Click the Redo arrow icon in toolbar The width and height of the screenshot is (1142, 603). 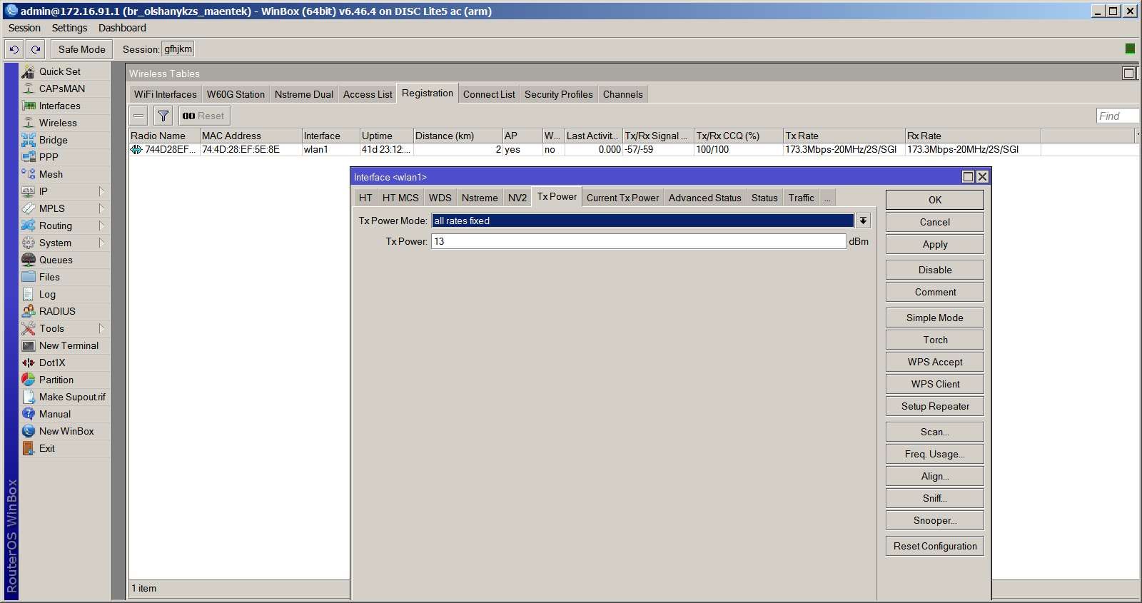[36, 49]
